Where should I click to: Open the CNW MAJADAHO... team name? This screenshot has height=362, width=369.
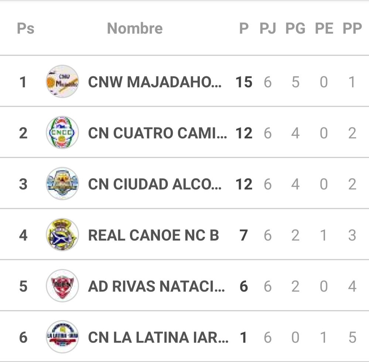click(x=155, y=82)
